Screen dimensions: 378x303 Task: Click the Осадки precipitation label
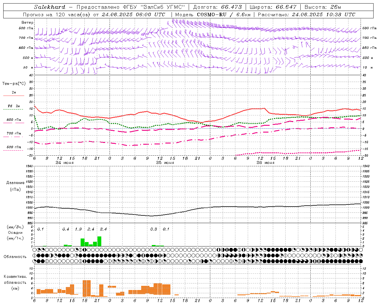tap(15, 233)
